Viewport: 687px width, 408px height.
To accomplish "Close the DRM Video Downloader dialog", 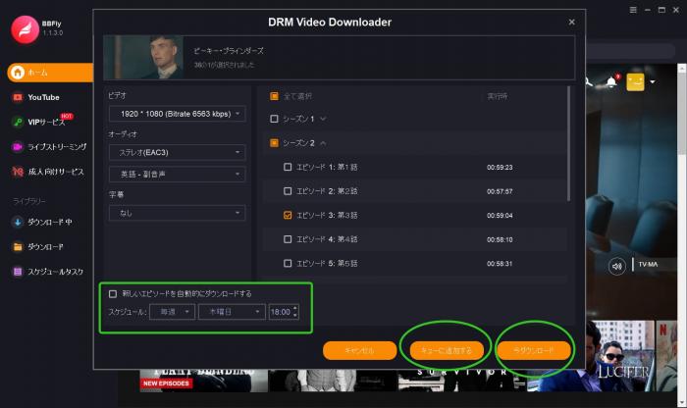I will 571,22.
